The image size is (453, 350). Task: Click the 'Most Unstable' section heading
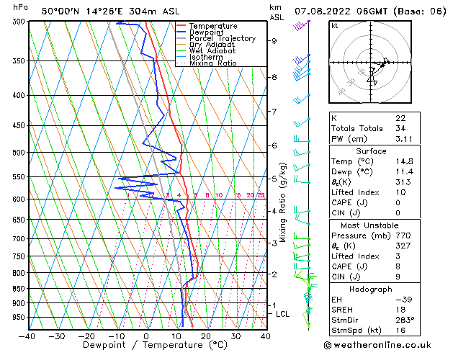click(x=369, y=225)
